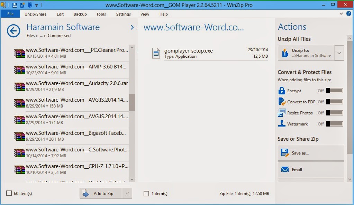
Task: Click the Unzip to icon
Action: (x=285, y=53)
